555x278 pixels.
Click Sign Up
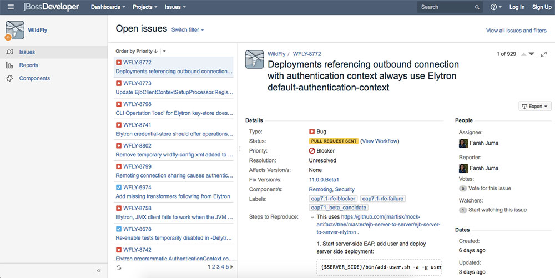pyautogui.click(x=542, y=7)
